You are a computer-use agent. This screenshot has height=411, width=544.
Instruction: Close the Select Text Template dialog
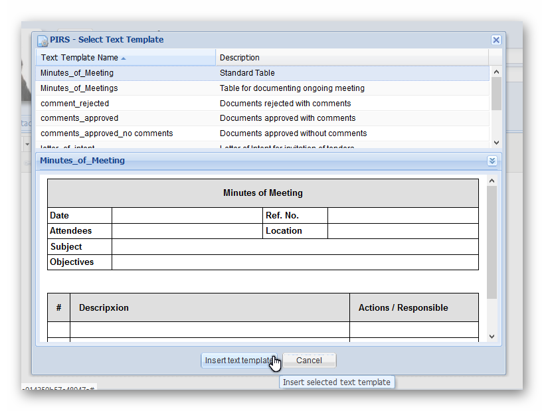tap(496, 40)
